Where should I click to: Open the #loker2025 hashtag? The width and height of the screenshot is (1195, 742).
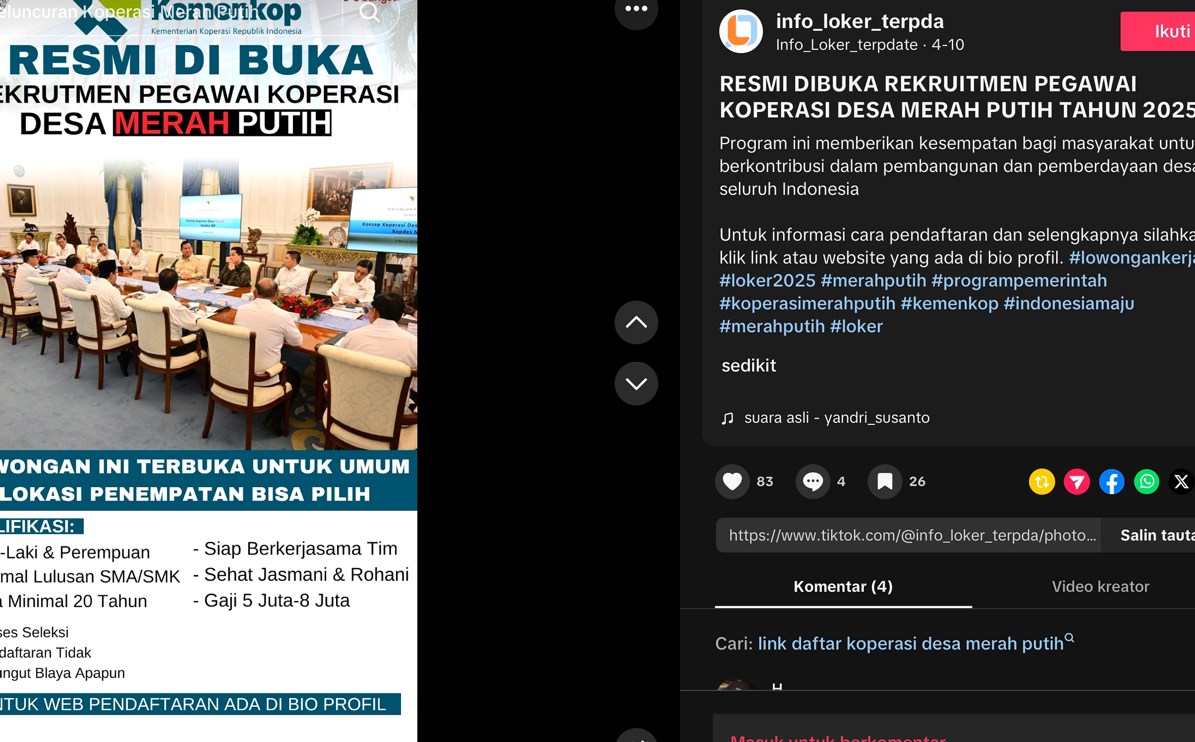[x=767, y=281]
